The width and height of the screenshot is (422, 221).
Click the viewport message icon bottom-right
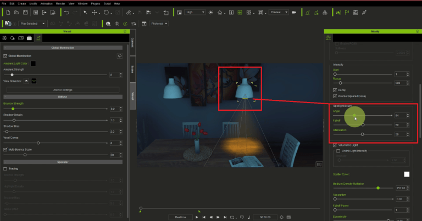pos(319,165)
